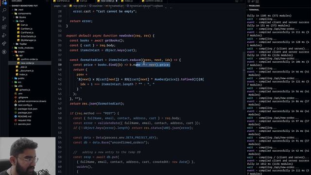Click the formattedCart breadcrumb
The image size is (311, 175).
coord(115,6)
